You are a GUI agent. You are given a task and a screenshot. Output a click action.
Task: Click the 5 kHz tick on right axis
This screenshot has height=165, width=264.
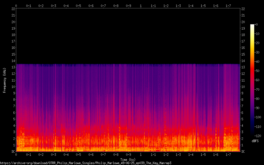pyautogui.click(x=243, y=119)
